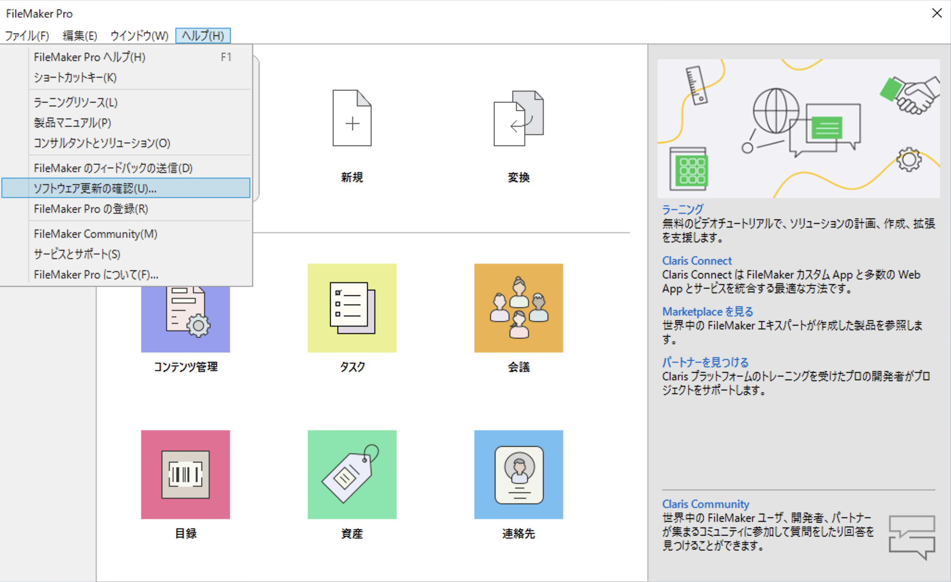Open the 会議 template icon
The image size is (951, 582).
(x=518, y=308)
